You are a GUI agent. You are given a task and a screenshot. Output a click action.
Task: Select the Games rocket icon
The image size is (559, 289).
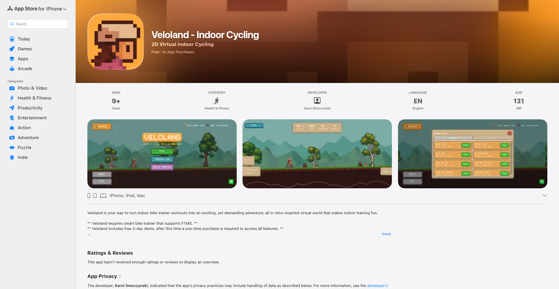12,49
